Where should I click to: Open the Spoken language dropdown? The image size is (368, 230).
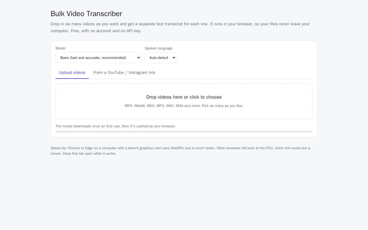coord(160,57)
